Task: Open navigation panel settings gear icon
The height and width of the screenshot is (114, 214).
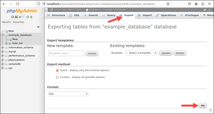Action: point(28,17)
